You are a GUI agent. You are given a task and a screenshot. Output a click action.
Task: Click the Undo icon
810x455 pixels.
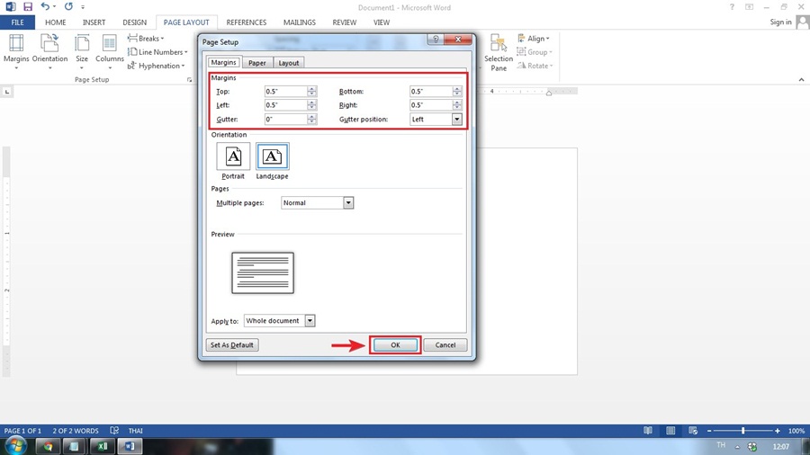click(46, 6)
